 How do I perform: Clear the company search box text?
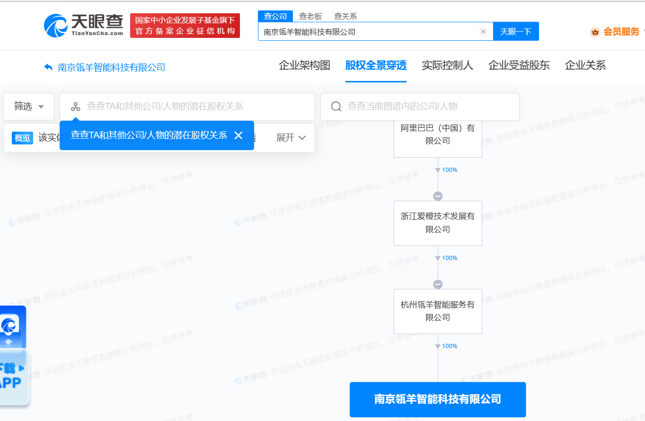click(483, 32)
